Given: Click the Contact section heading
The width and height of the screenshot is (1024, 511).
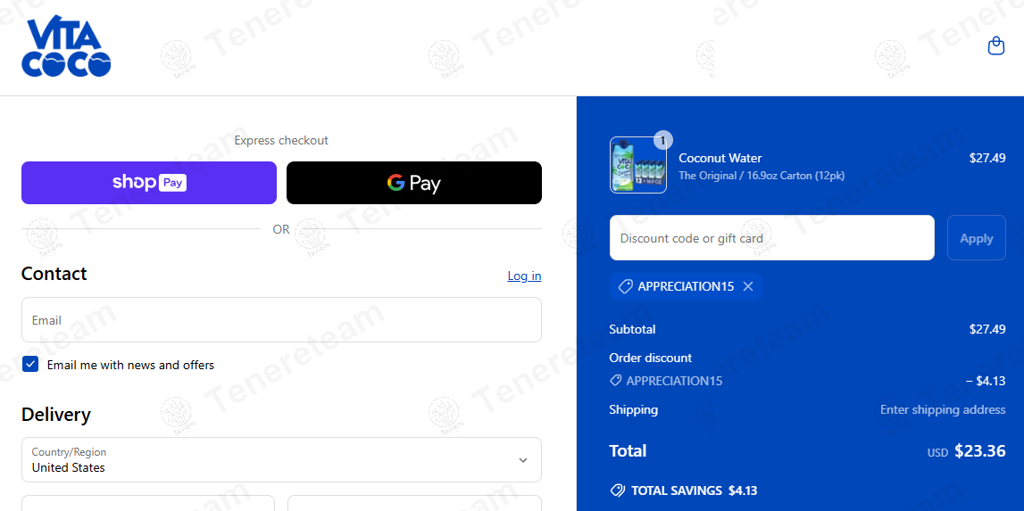Looking at the screenshot, I should pyautogui.click(x=54, y=274).
